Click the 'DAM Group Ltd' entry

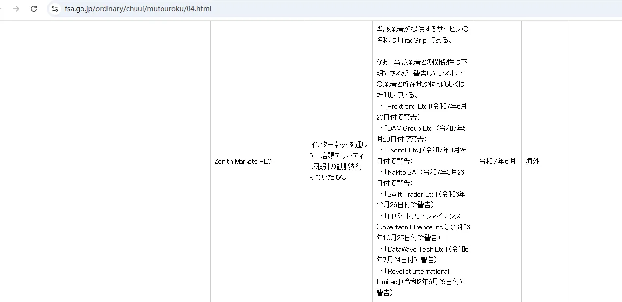point(410,128)
